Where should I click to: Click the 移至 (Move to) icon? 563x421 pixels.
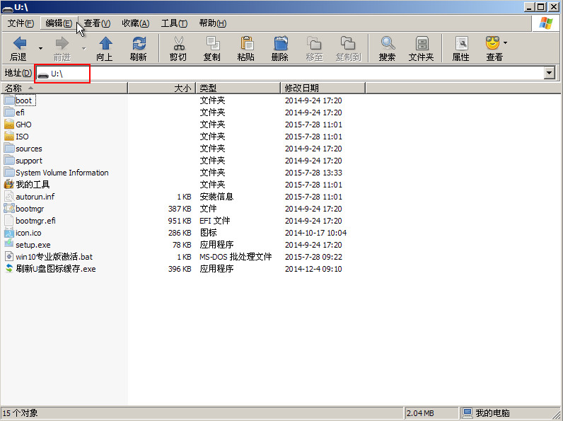tap(314, 43)
